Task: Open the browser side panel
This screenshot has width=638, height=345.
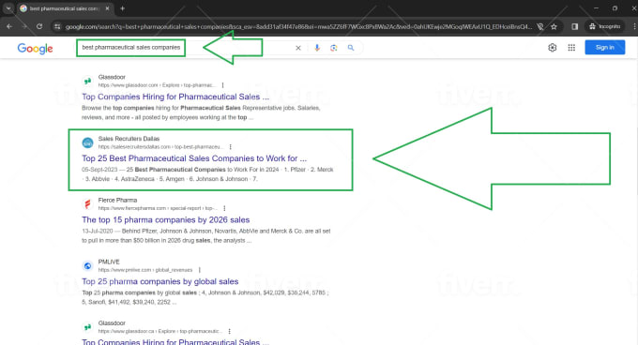Action: tap(574, 26)
